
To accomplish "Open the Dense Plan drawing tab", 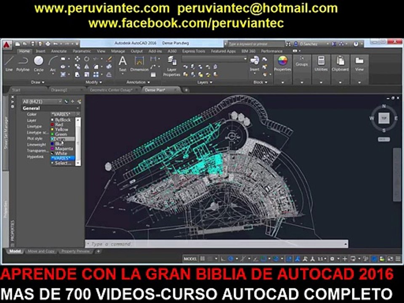I will [155, 90].
